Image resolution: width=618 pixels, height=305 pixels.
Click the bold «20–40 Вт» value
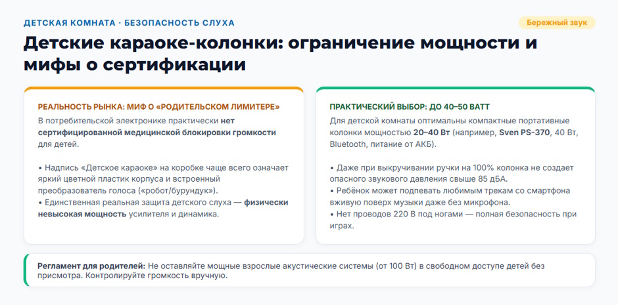pos(431,132)
